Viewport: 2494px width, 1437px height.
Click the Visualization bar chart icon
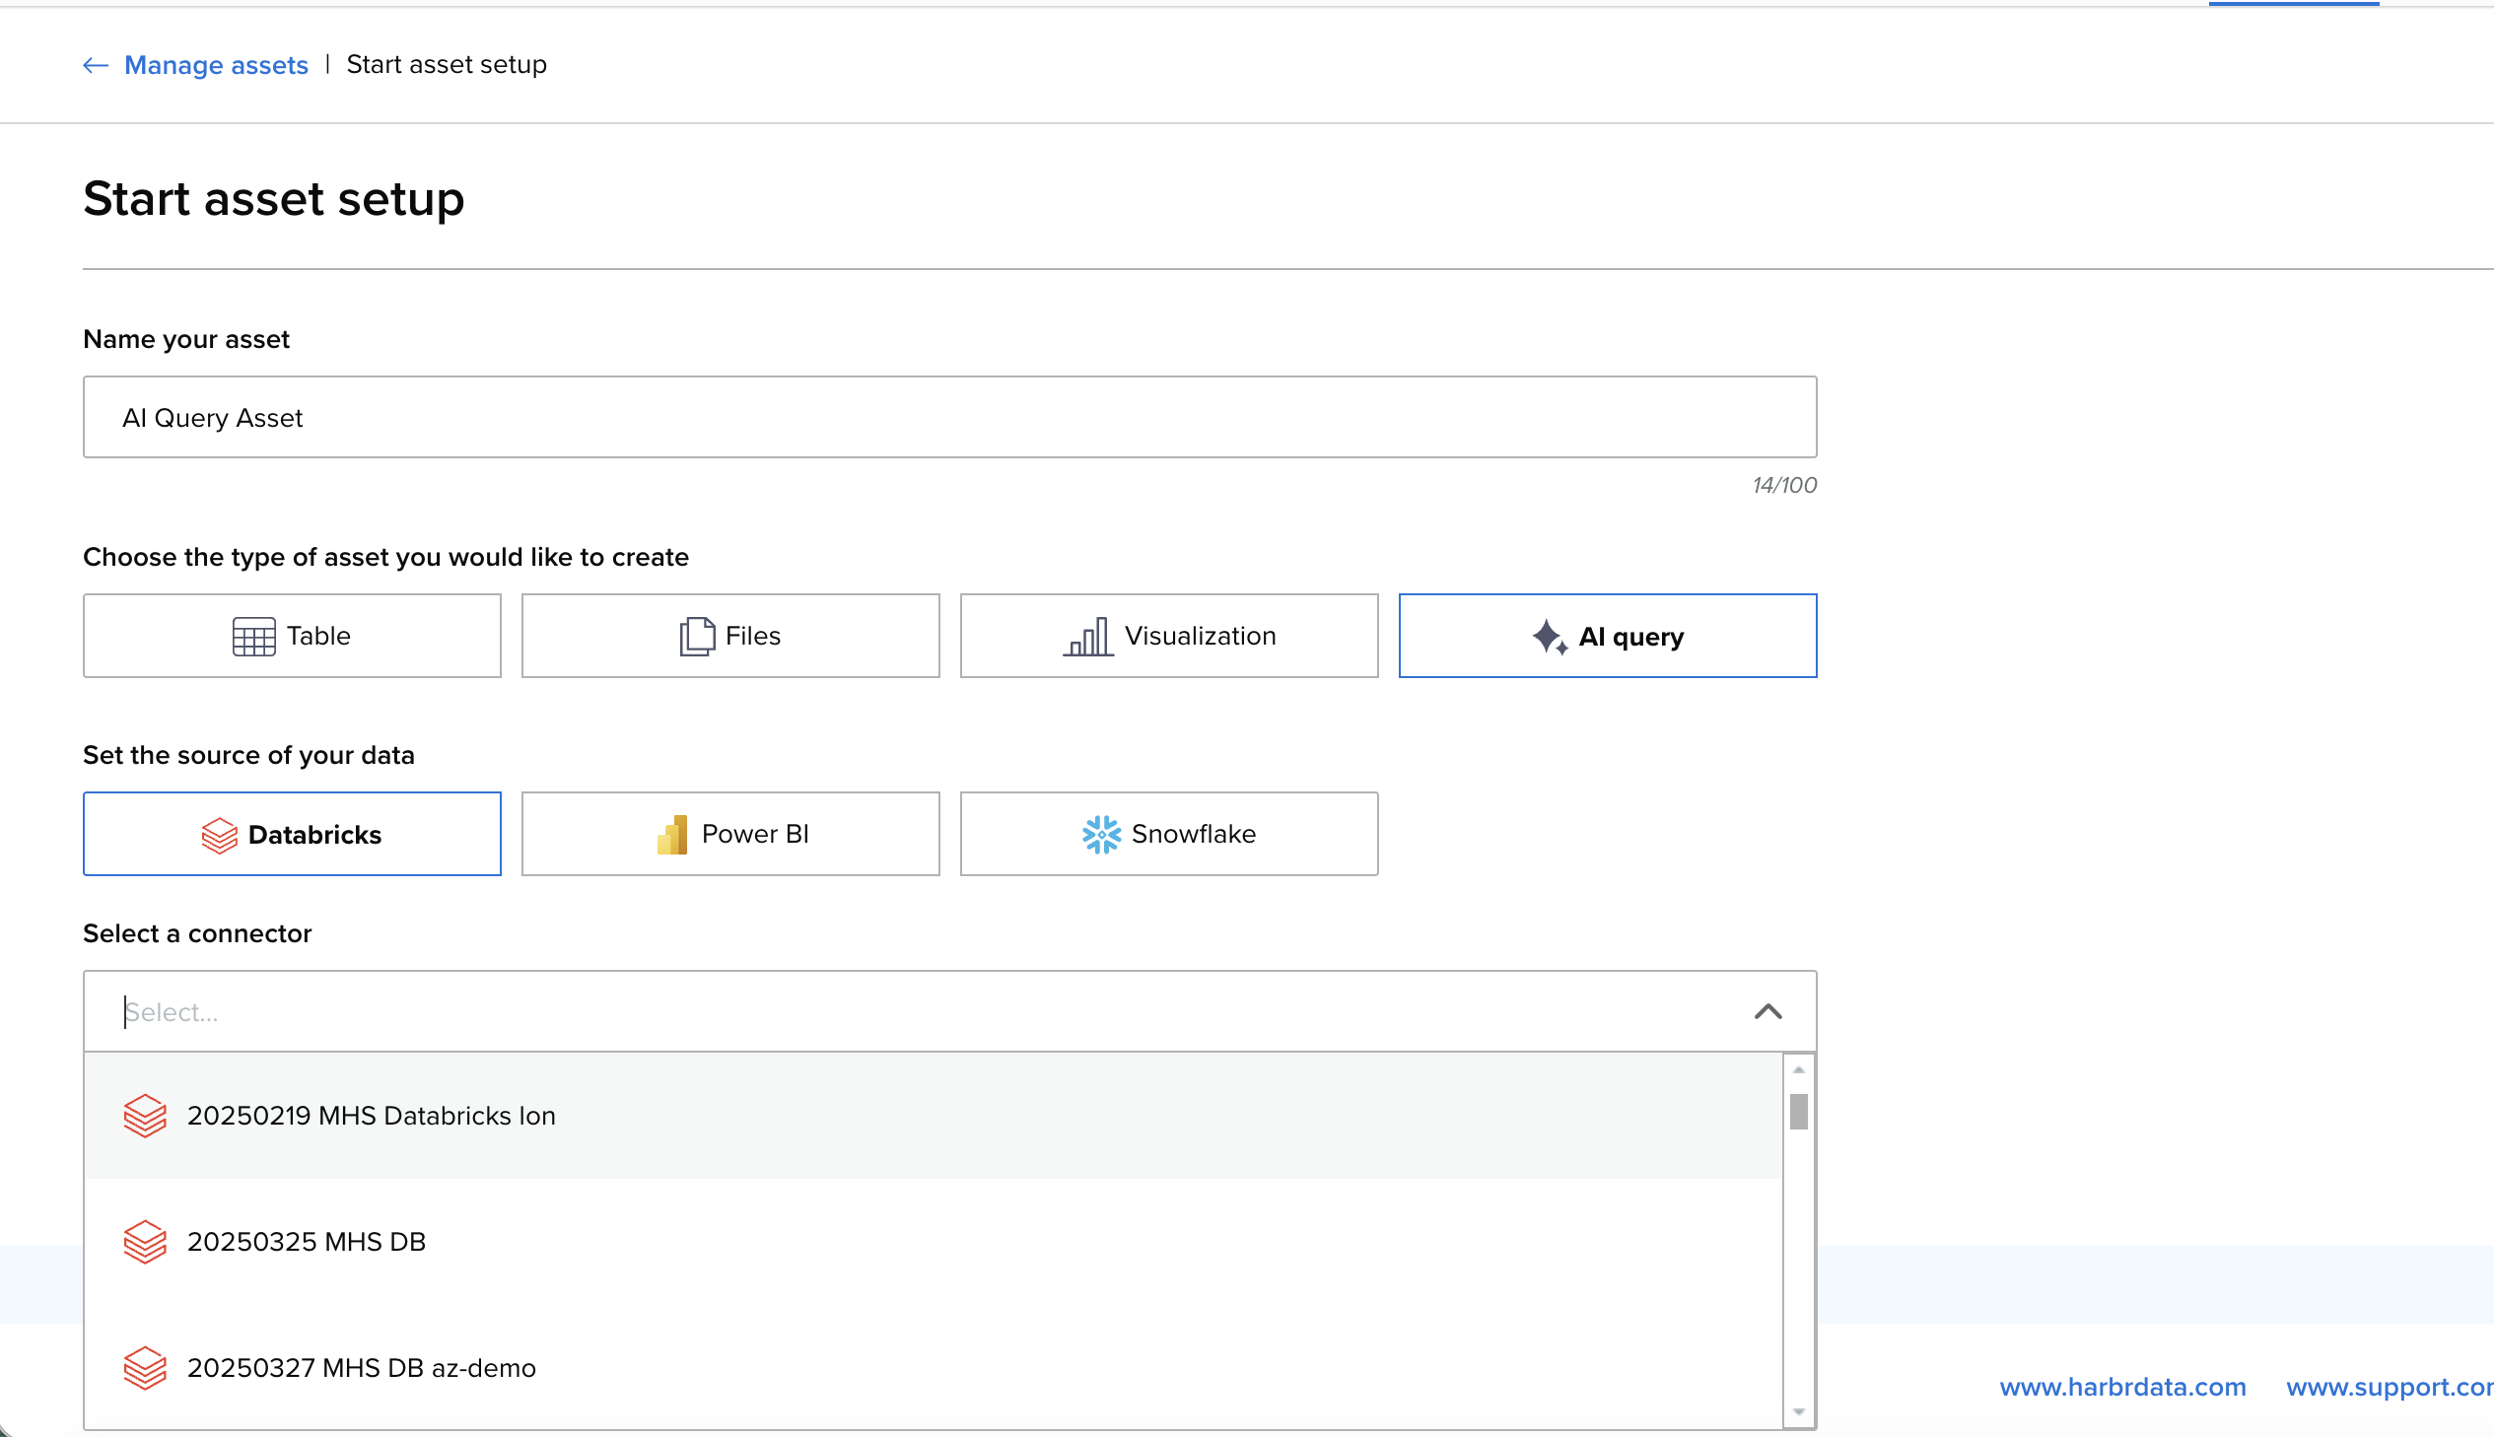pos(1088,637)
